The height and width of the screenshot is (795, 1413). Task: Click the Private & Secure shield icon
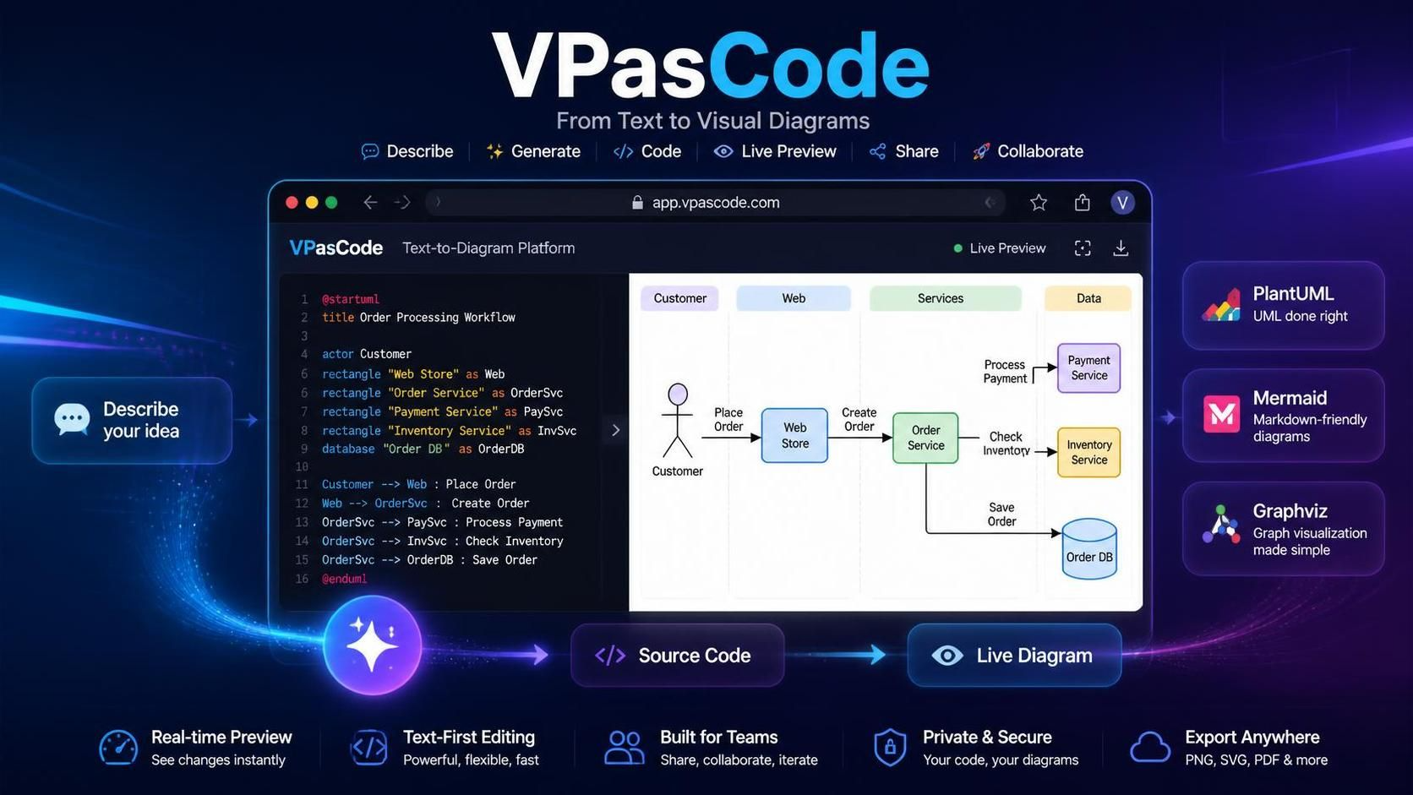(x=889, y=748)
